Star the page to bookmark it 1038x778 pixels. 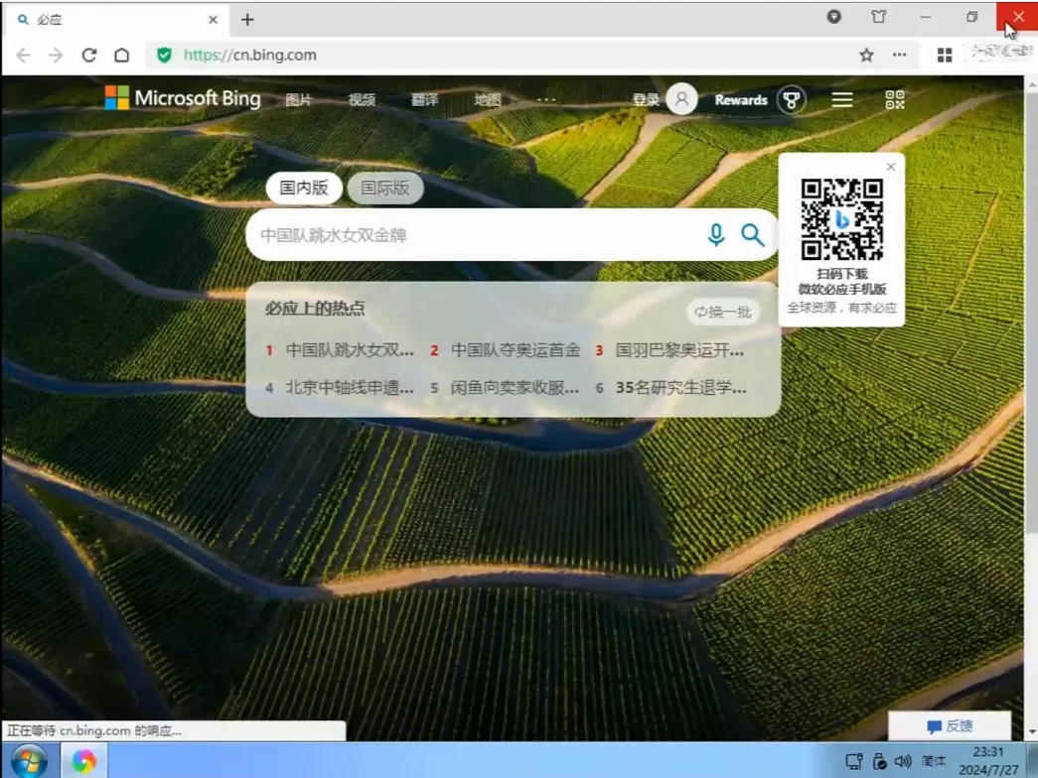point(867,55)
